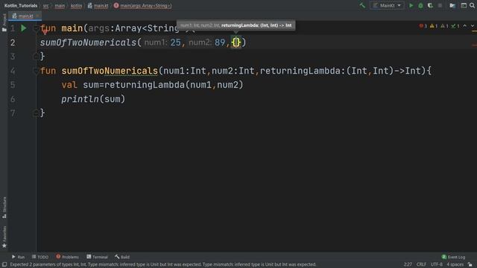Screen dimensions: 477x268
Task: Click line number 5 in the gutter
Action: (x=13, y=85)
